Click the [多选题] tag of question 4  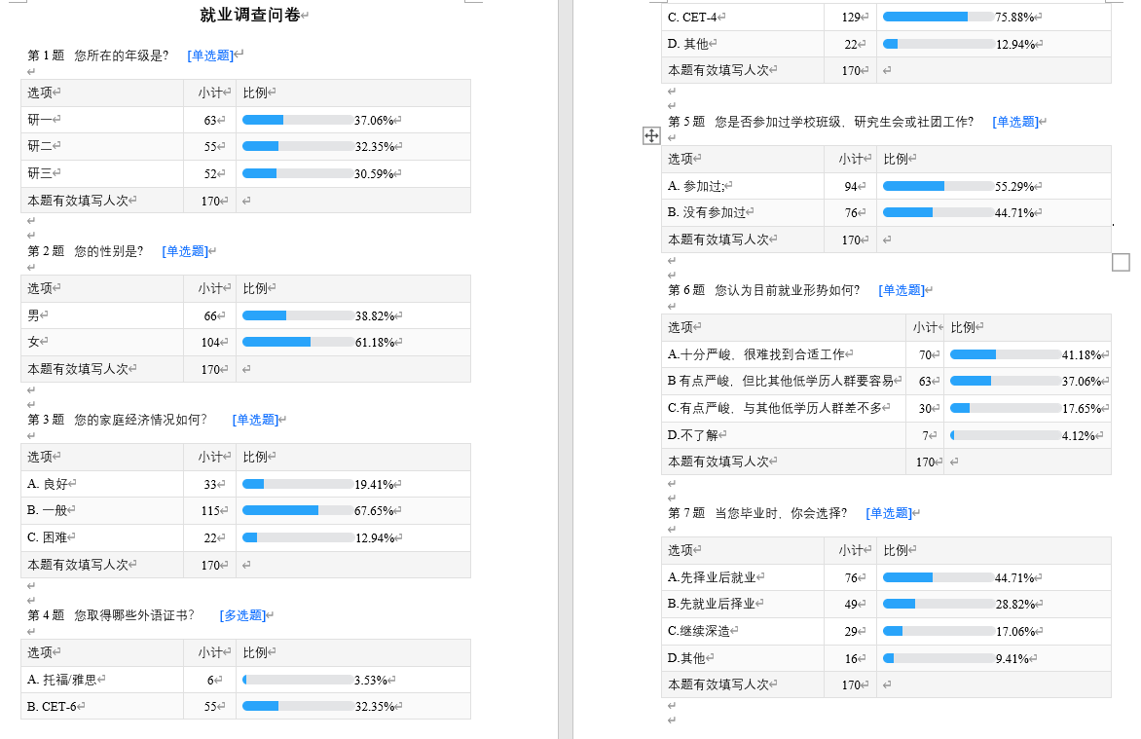243,615
